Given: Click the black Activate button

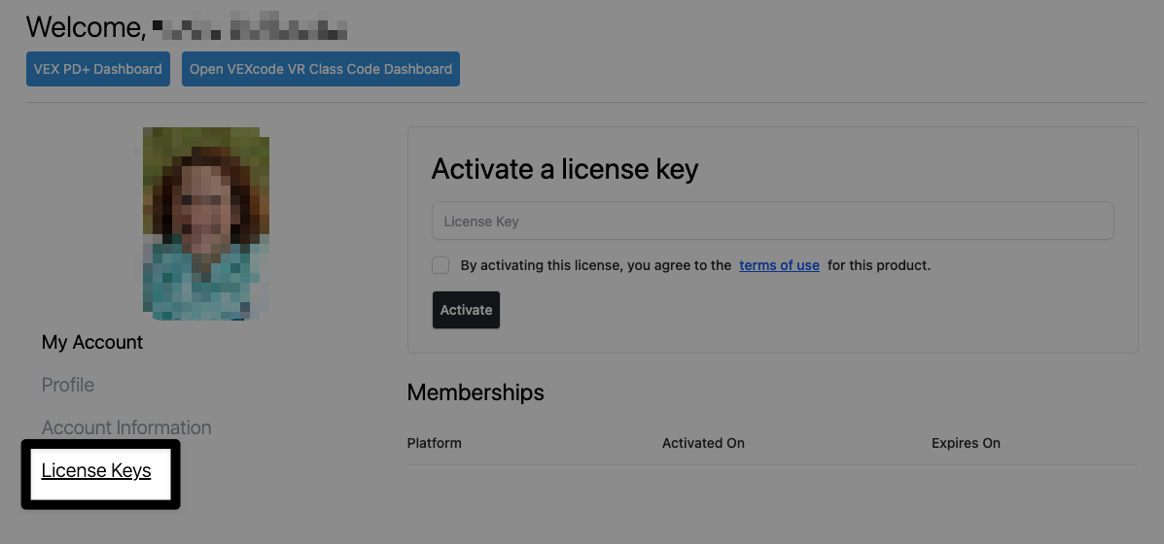Looking at the screenshot, I should [466, 310].
